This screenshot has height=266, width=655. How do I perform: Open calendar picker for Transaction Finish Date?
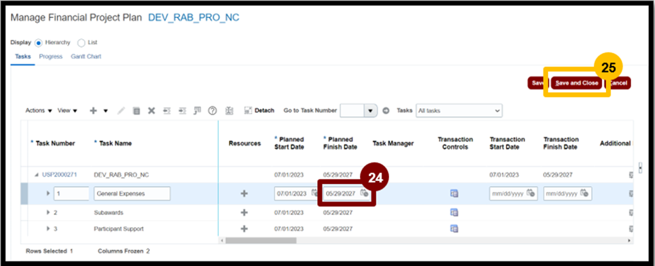pyautogui.click(x=585, y=193)
